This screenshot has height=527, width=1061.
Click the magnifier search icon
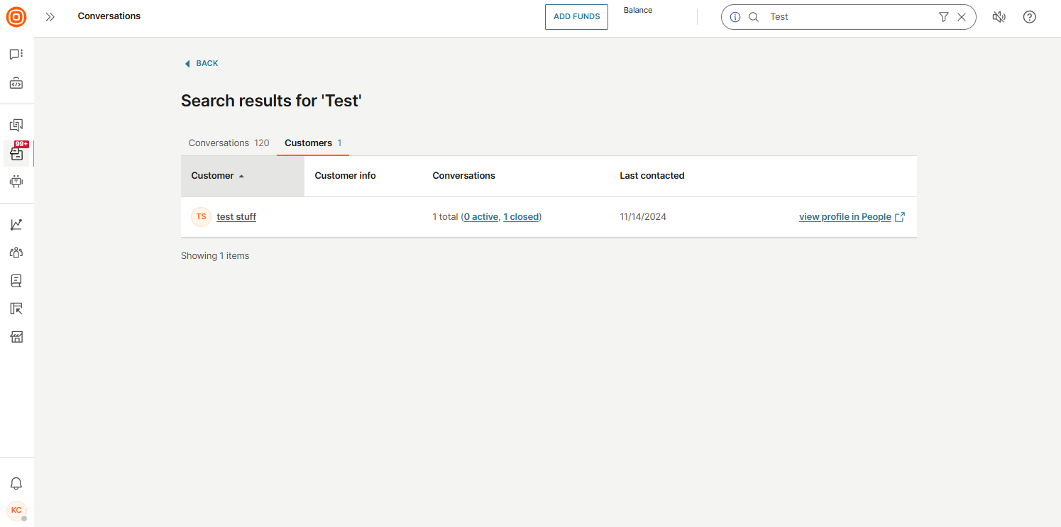click(754, 17)
